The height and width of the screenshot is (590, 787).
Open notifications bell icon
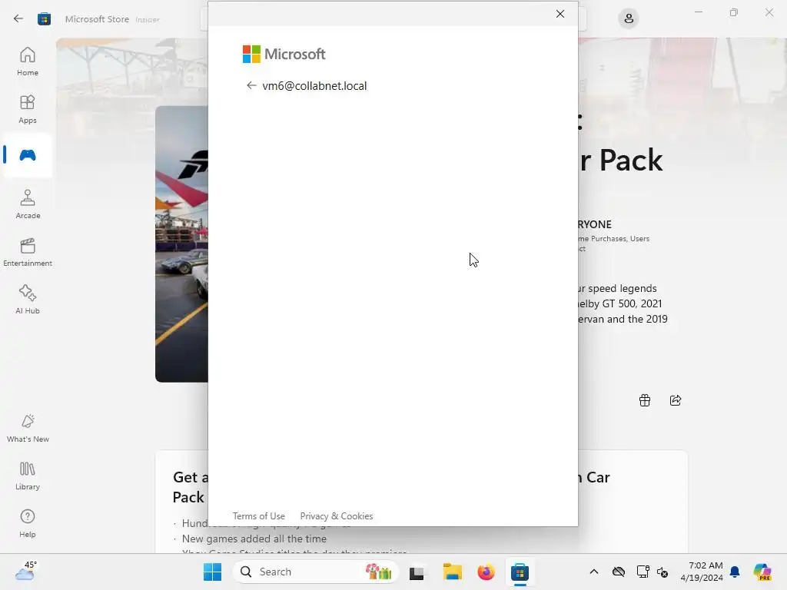(735, 572)
